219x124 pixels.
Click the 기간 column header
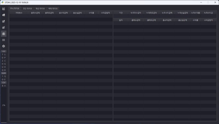point(120,13)
